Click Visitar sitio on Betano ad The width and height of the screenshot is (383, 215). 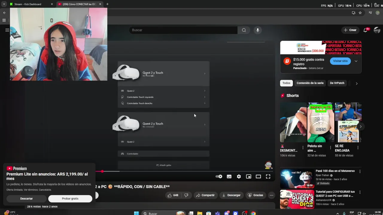(340, 61)
